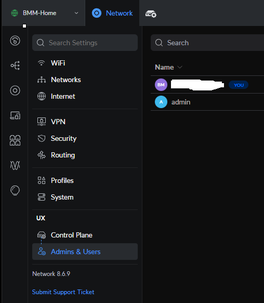This screenshot has width=264, height=303.
Task: Click the YOU badge
Action: [239, 85]
